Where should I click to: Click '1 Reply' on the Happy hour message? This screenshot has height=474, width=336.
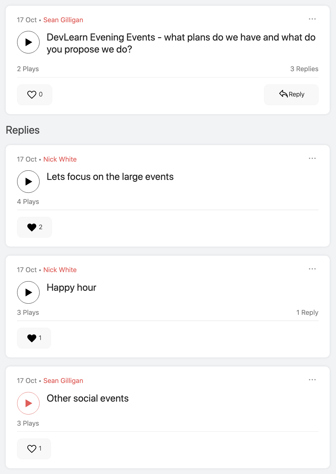pyautogui.click(x=307, y=312)
